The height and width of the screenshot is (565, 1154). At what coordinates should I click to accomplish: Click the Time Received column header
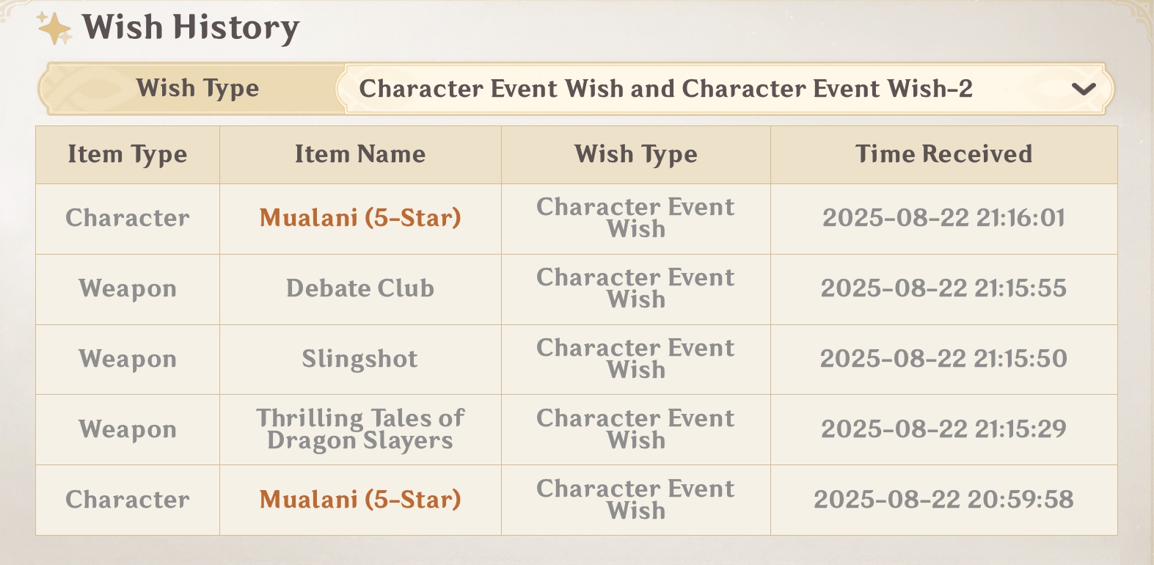pos(943,154)
